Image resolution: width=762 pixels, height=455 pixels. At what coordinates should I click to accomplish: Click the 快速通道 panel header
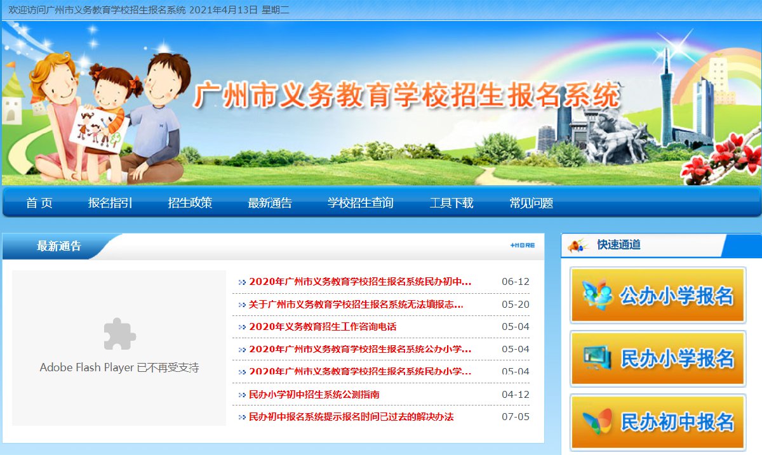[x=618, y=245]
